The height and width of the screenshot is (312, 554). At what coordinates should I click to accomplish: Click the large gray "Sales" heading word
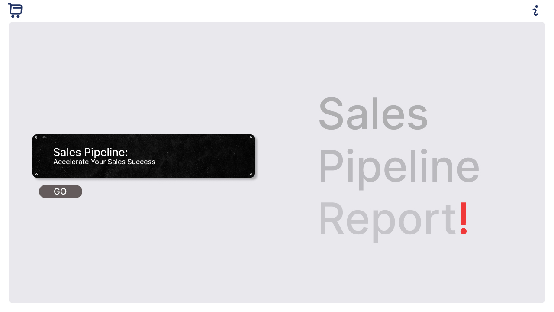click(x=373, y=114)
